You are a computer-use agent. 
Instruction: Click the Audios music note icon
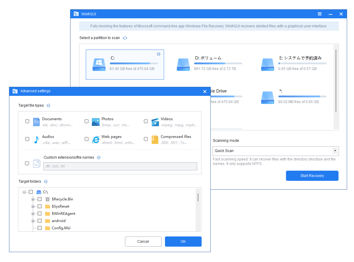tap(36, 139)
